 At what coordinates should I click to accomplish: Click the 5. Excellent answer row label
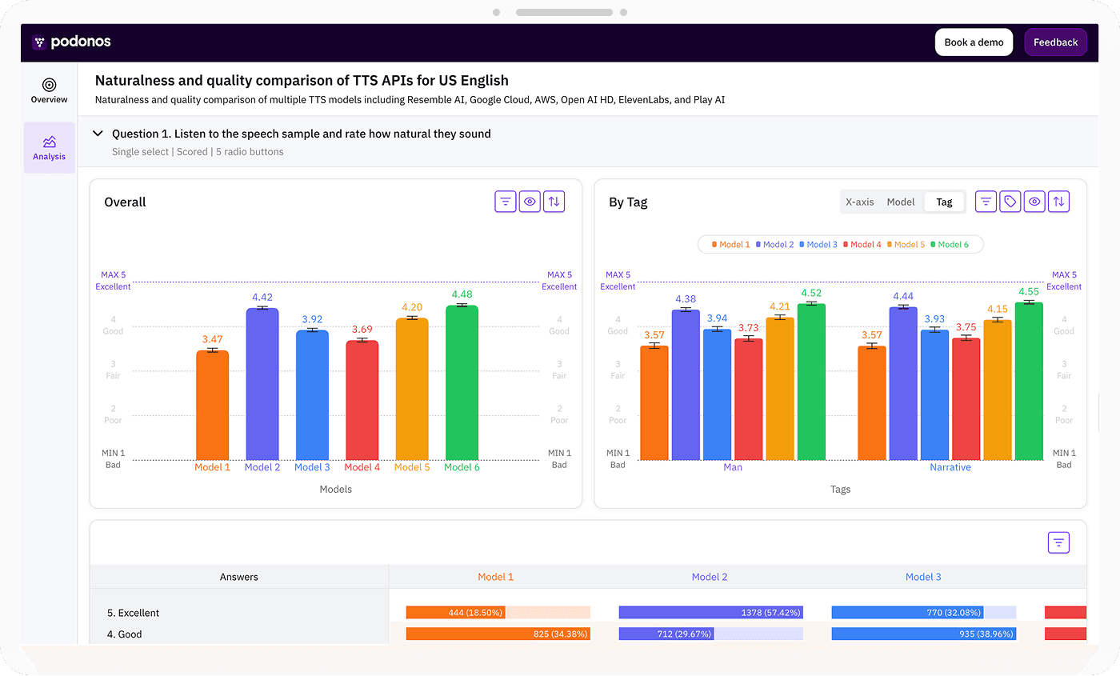(133, 613)
